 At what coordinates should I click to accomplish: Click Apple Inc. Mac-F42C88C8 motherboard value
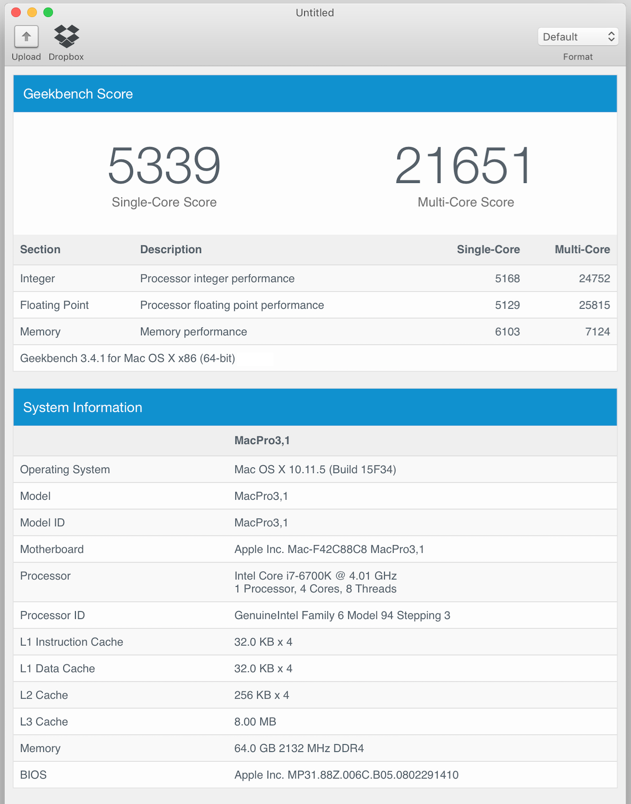click(329, 550)
